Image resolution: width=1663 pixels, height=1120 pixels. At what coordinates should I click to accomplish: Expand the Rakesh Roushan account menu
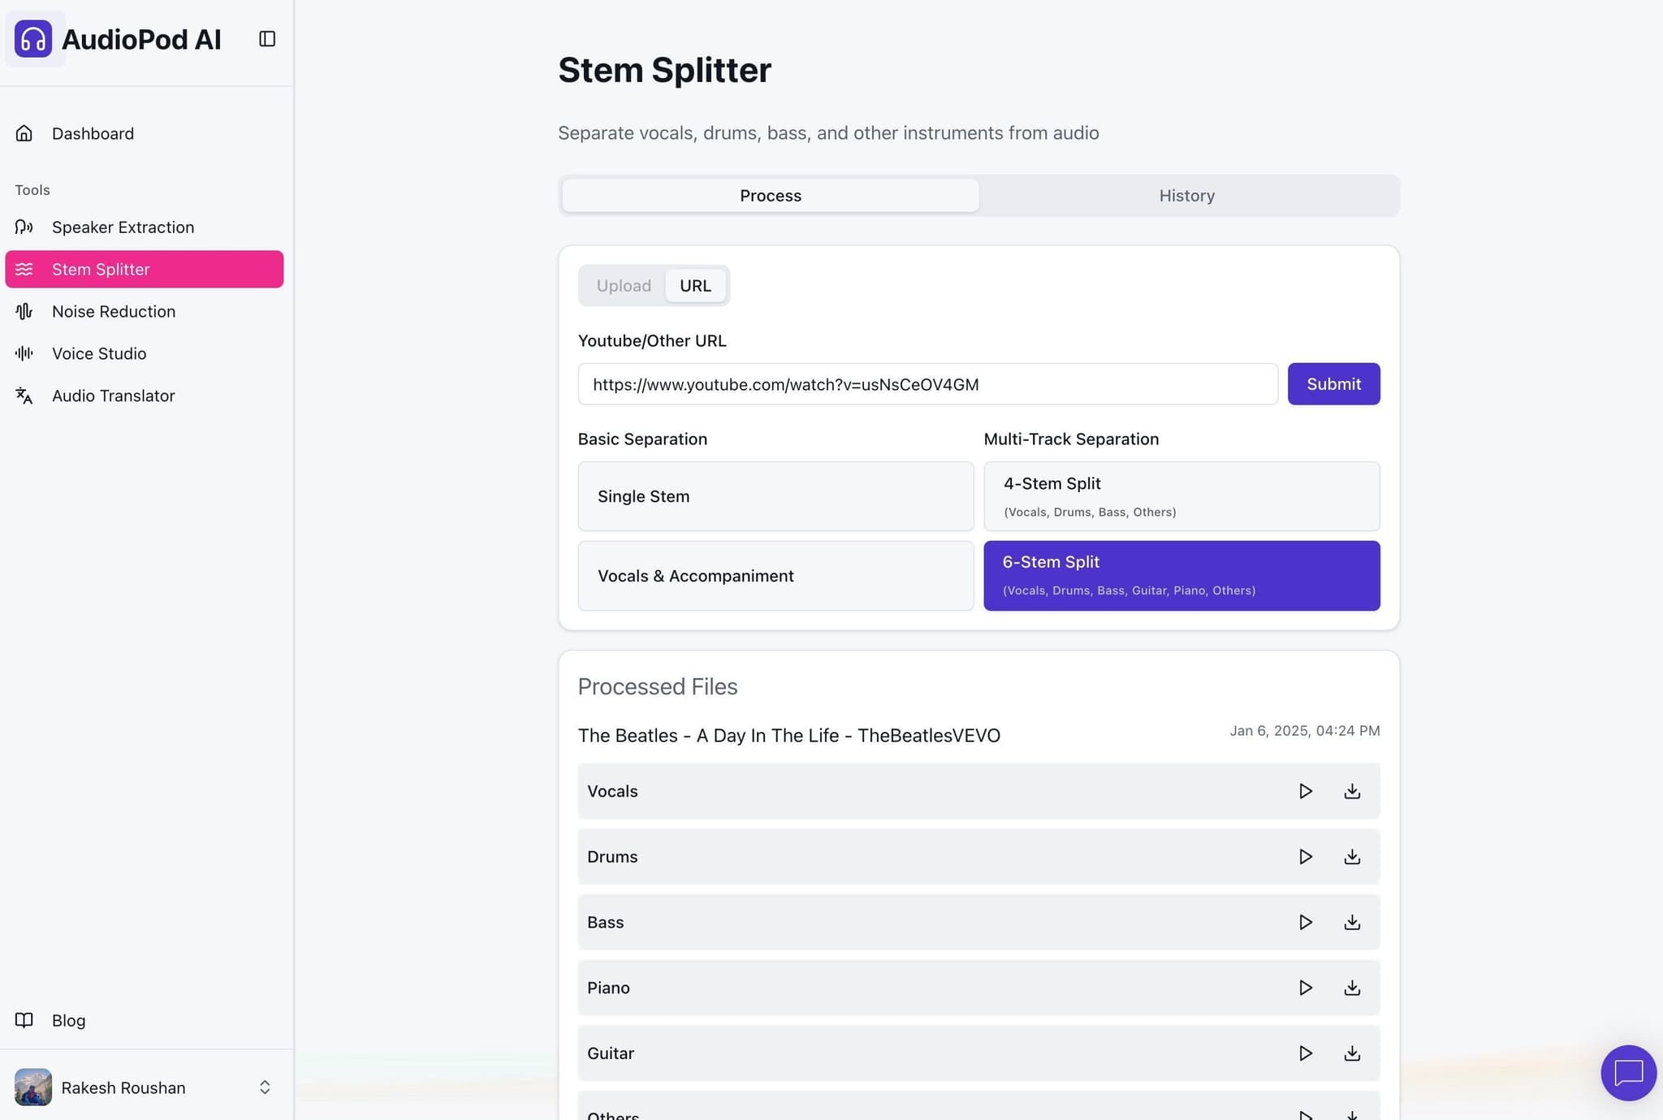coord(265,1087)
